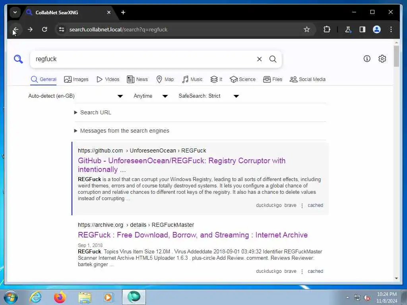Screen dimensions: 407x305
Task: Click the browser address bar
Action: (x=182, y=29)
